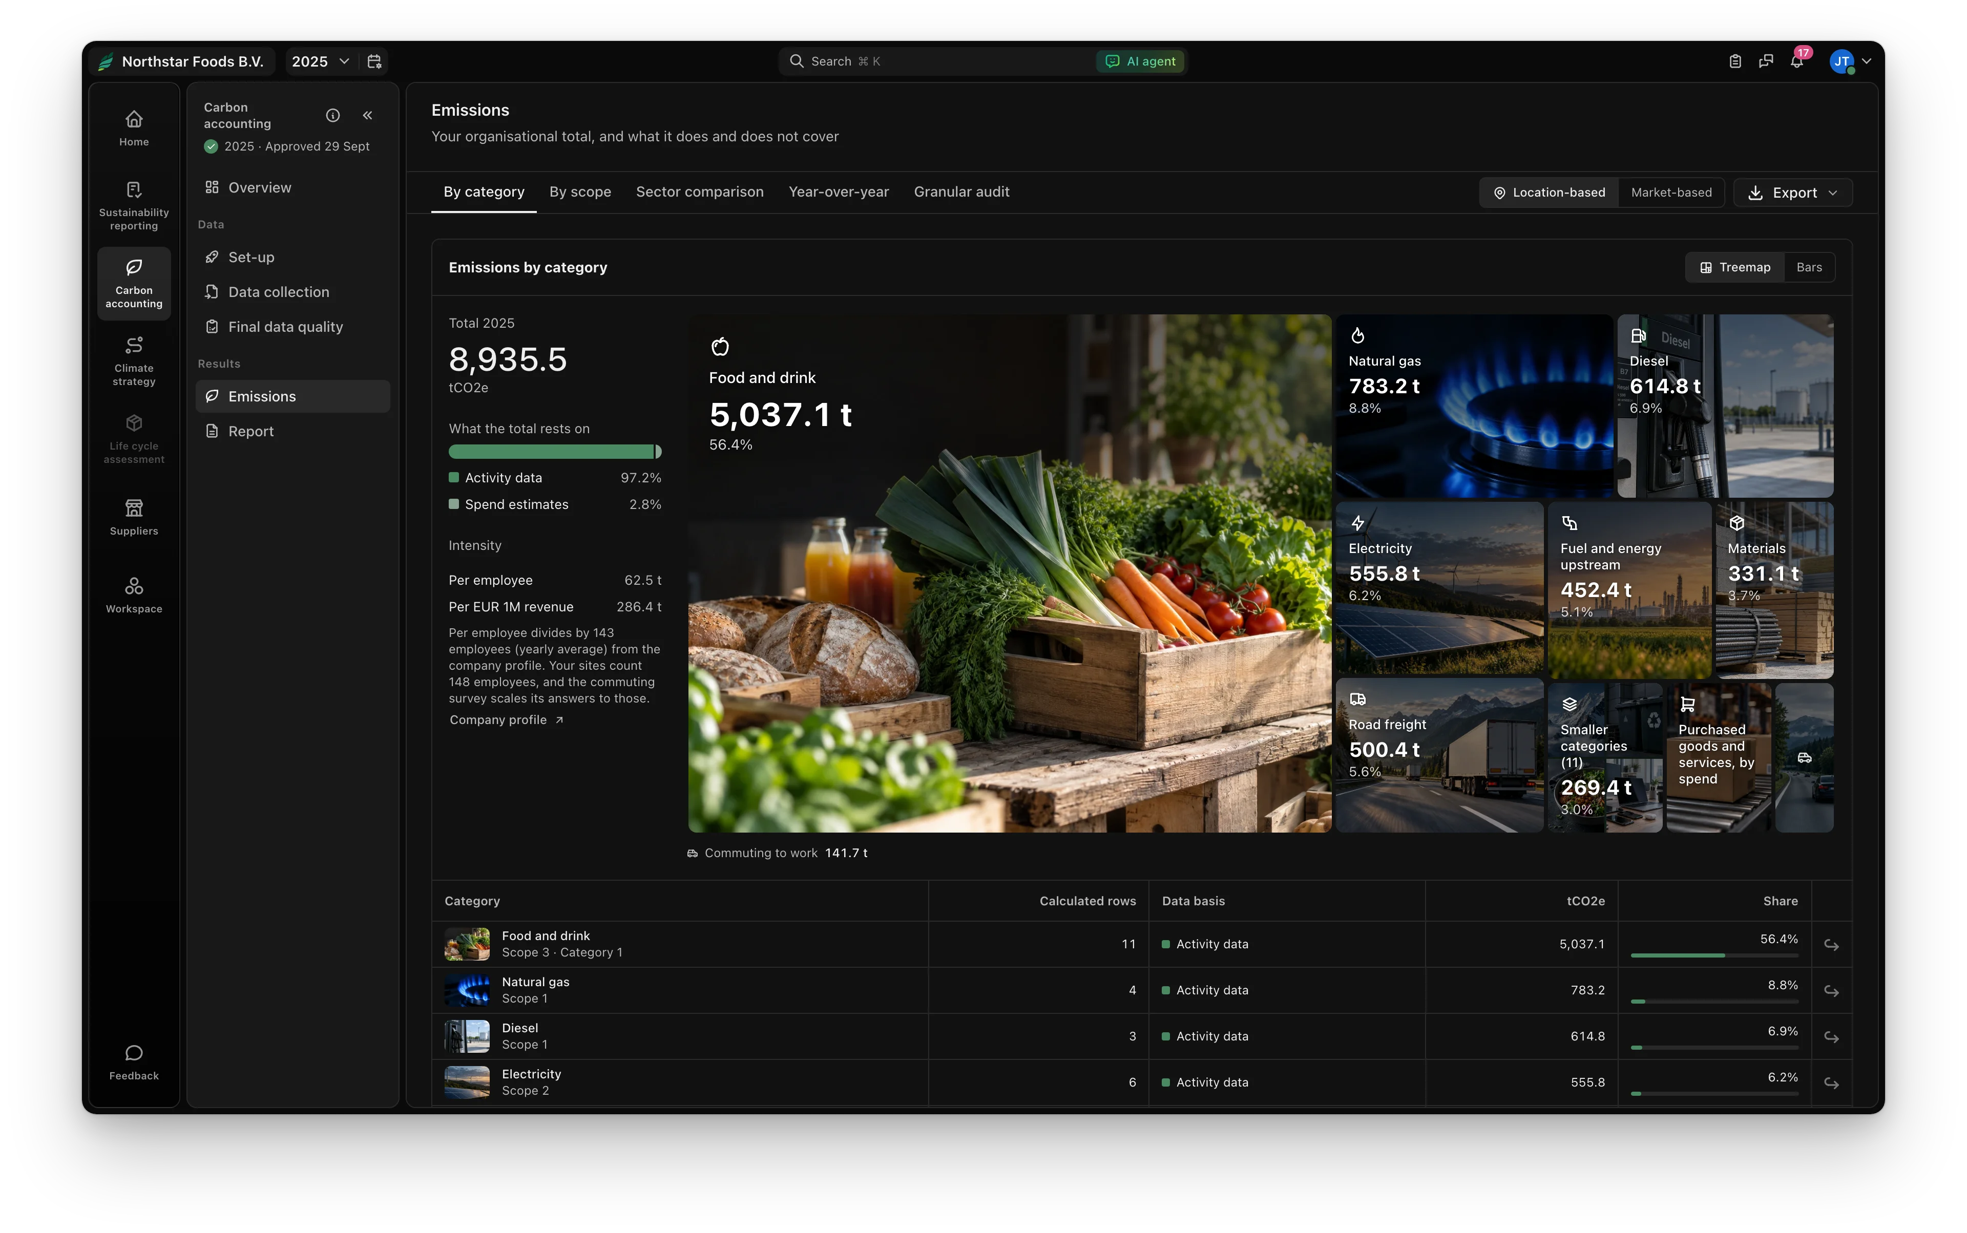Open Sustainability reporting in sidebar

coord(134,205)
